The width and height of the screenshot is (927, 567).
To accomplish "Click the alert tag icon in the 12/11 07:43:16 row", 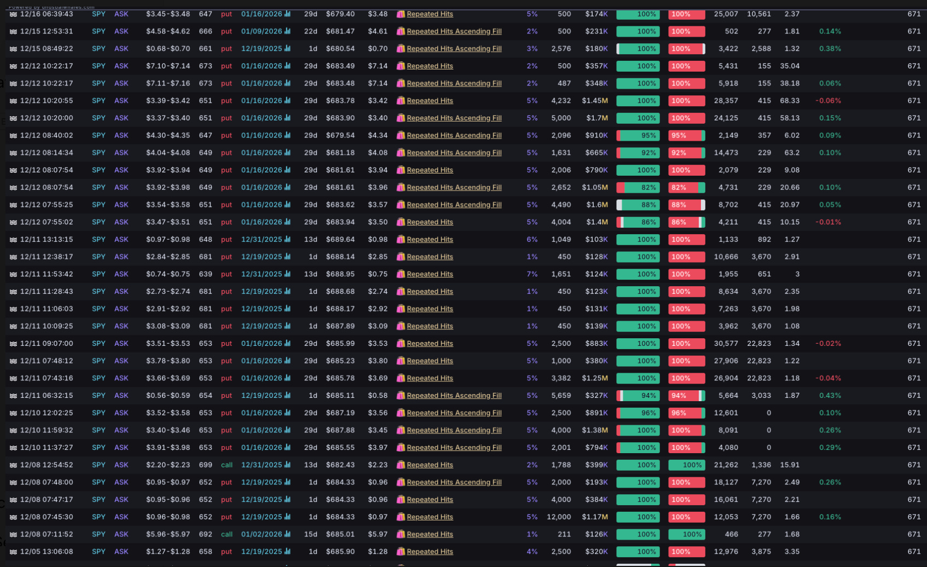I will click(x=401, y=378).
